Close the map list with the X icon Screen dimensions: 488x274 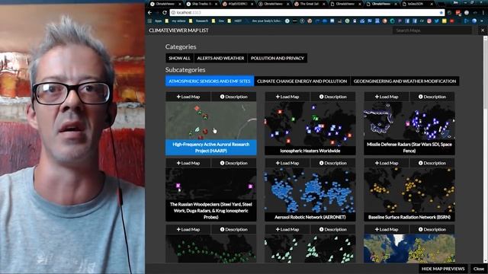point(483,30)
